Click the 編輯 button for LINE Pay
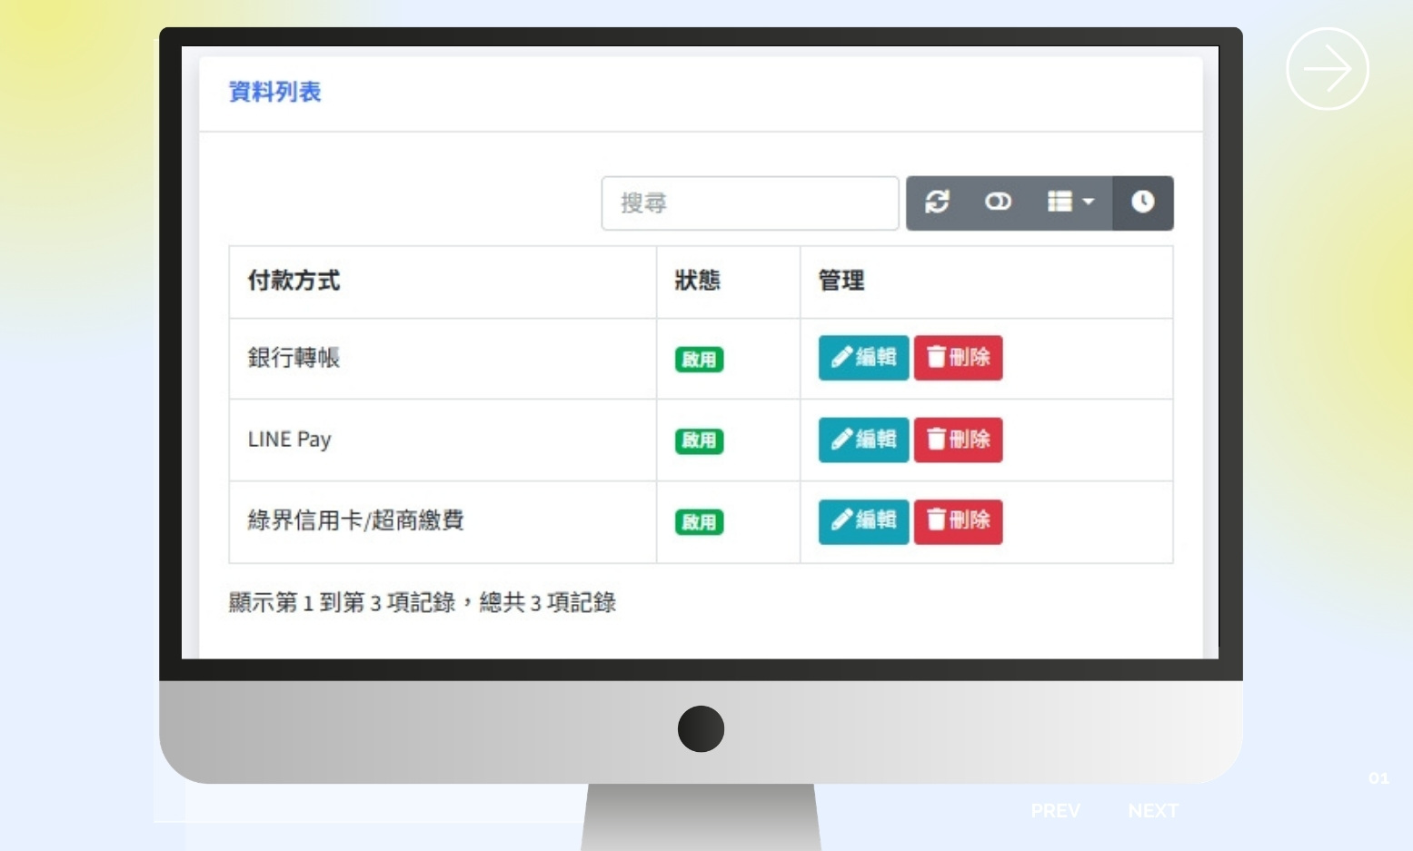This screenshot has height=851, width=1413. pos(862,439)
